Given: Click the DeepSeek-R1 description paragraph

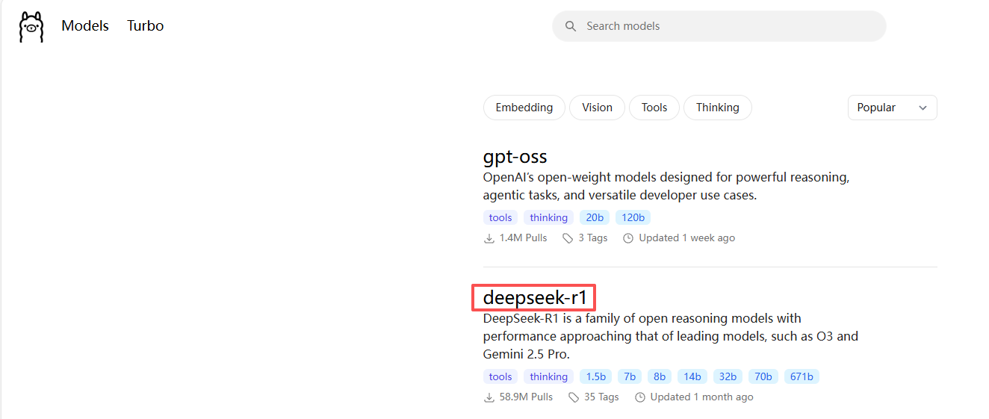Looking at the screenshot, I should 671,336.
